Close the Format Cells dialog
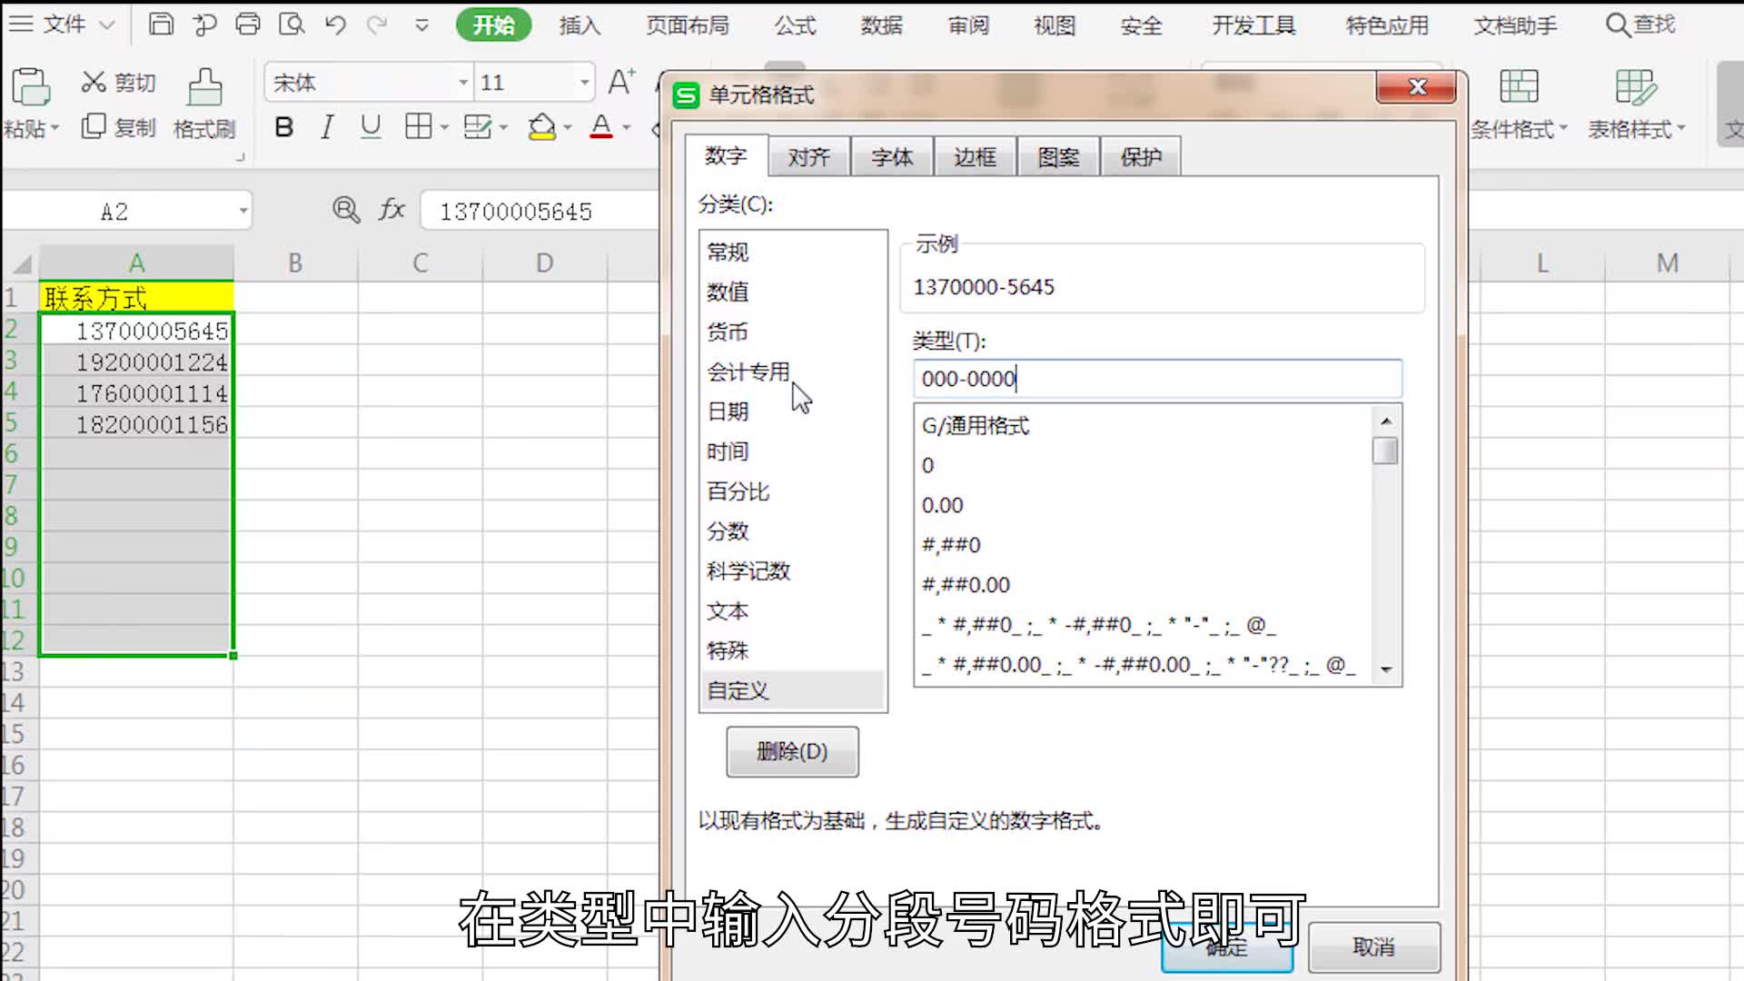This screenshot has height=981, width=1744. click(x=1417, y=86)
